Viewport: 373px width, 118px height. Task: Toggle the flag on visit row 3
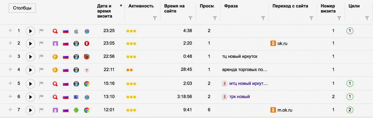(x=41, y=57)
